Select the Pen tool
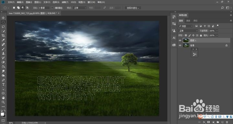This screenshot has height=124, width=233. pyautogui.click(x=3, y=80)
